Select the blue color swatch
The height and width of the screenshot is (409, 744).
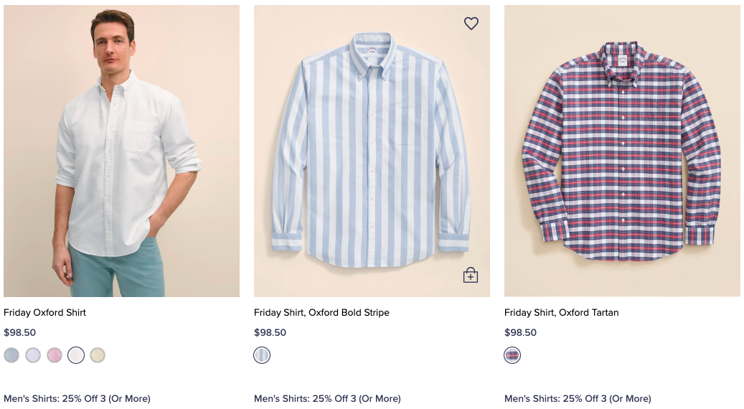[x=11, y=355]
